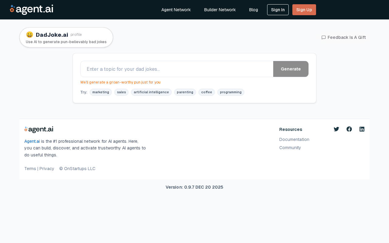Click the OnStartups LLC copyright text
Screen dimensions: 389x243
[77, 169]
